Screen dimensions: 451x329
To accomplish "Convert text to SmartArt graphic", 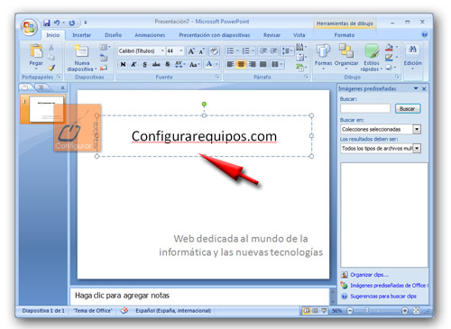I will pos(300,68).
